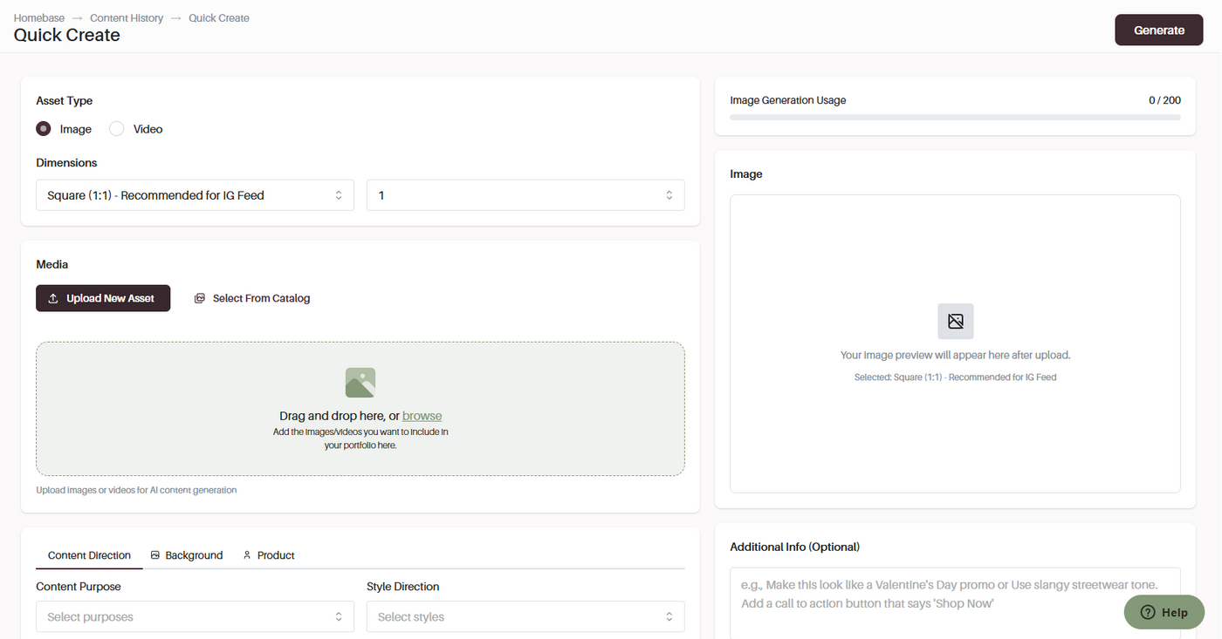Select the Image asset type radio
Viewport: 1222px width, 639px height.
coord(44,129)
